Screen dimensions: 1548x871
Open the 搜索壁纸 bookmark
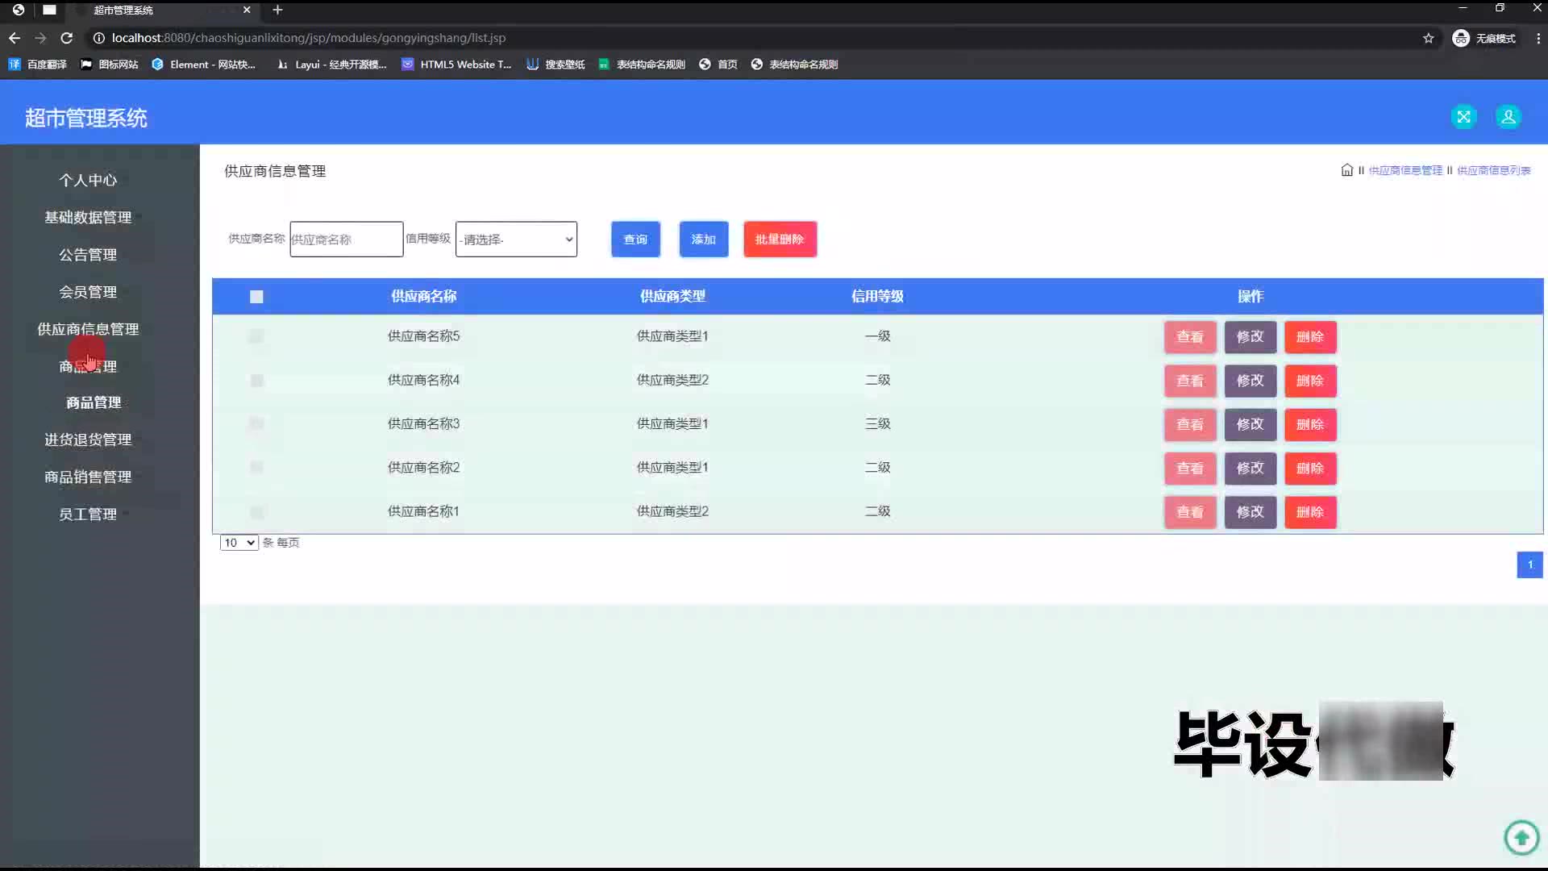tap(556, 65)
